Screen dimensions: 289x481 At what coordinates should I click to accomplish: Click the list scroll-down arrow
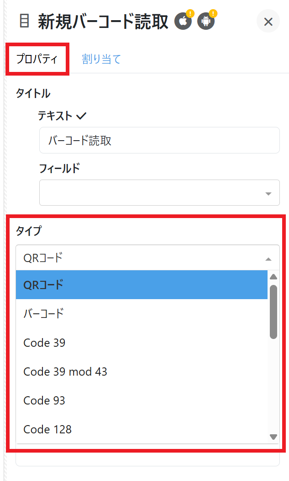tap(273, 437)
